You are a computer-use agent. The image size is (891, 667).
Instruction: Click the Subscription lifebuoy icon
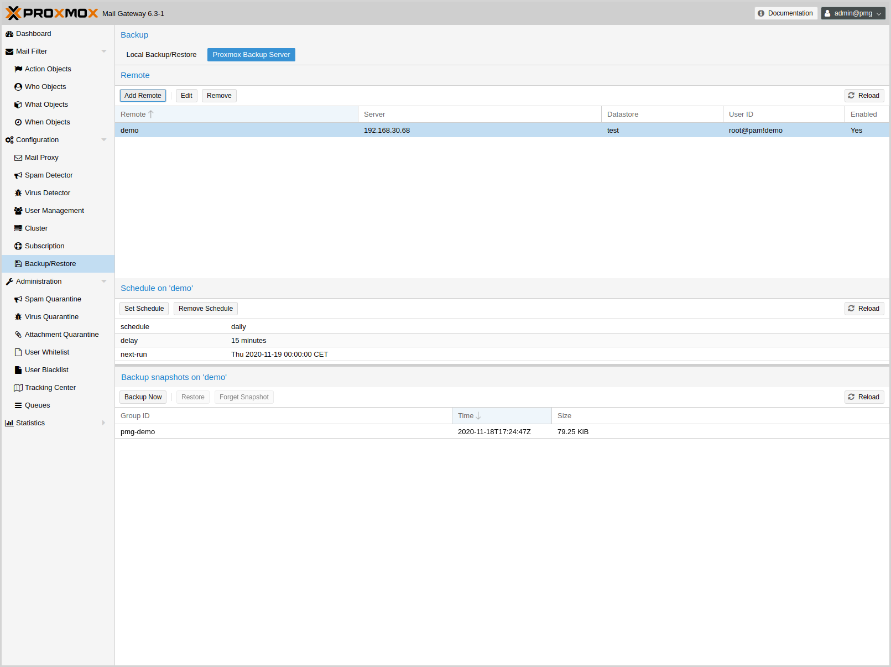coord(18,246)
